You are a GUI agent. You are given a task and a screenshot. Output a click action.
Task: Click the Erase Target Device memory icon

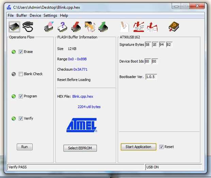(x=49, y=27)
